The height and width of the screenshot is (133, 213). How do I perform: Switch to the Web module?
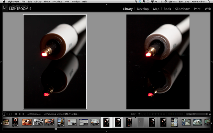[208, 9]
